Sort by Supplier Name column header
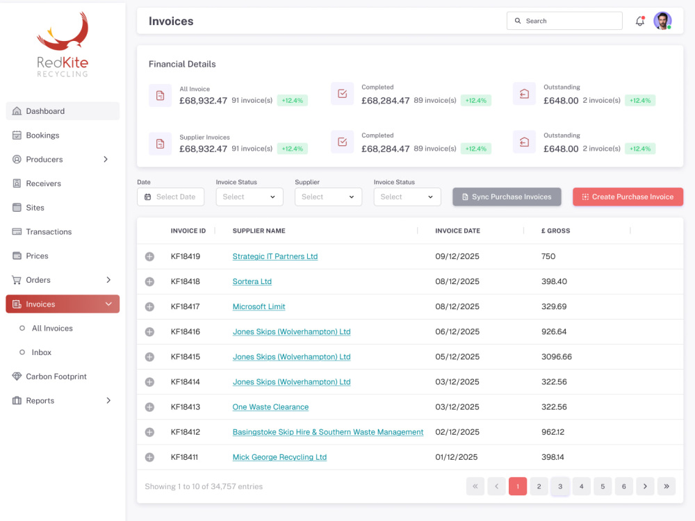Image resolution: width=695 pixels, height=521 pixels. [x=259, y=231]
